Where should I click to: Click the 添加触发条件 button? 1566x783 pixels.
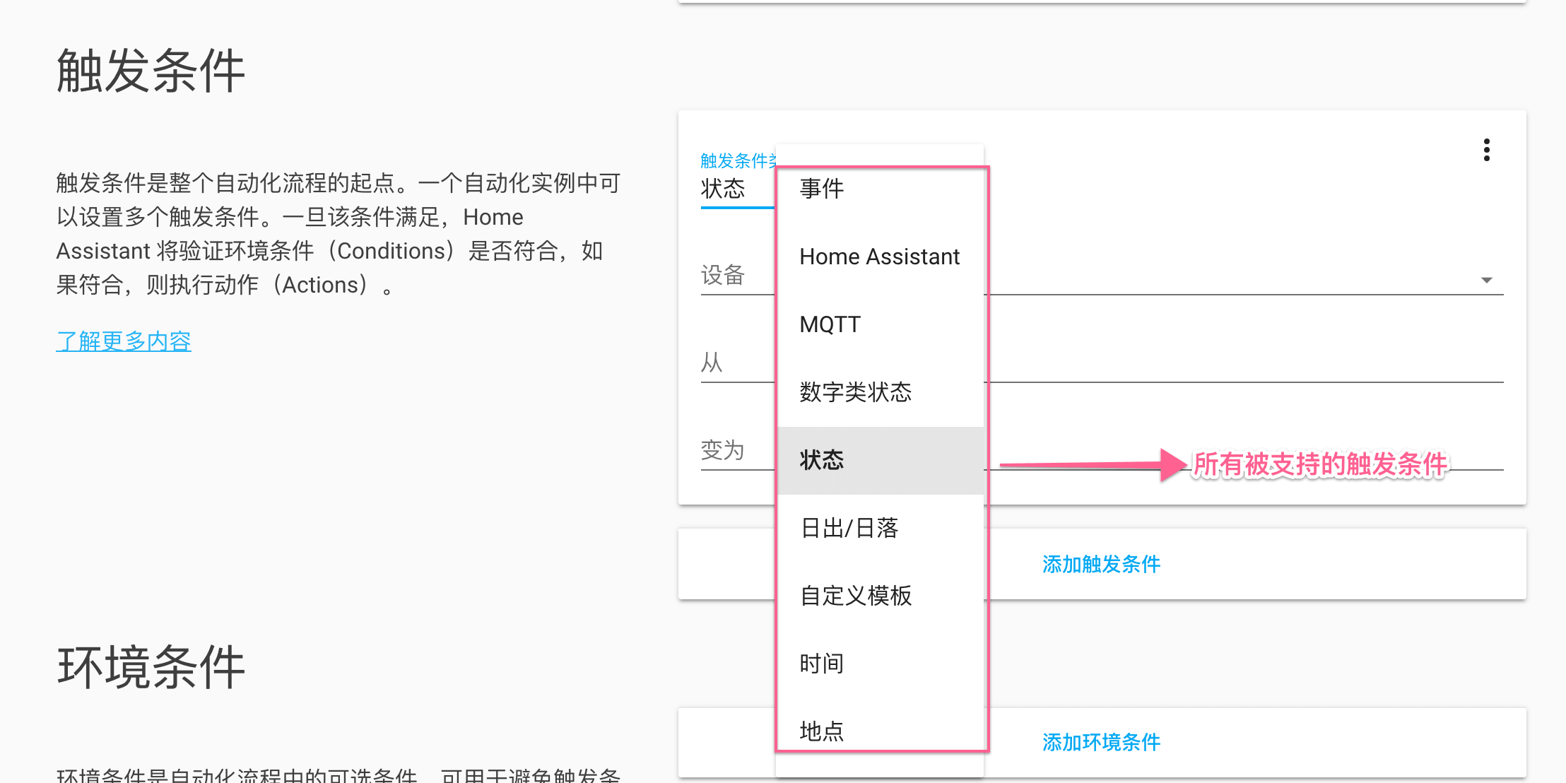click(1101, 564)
